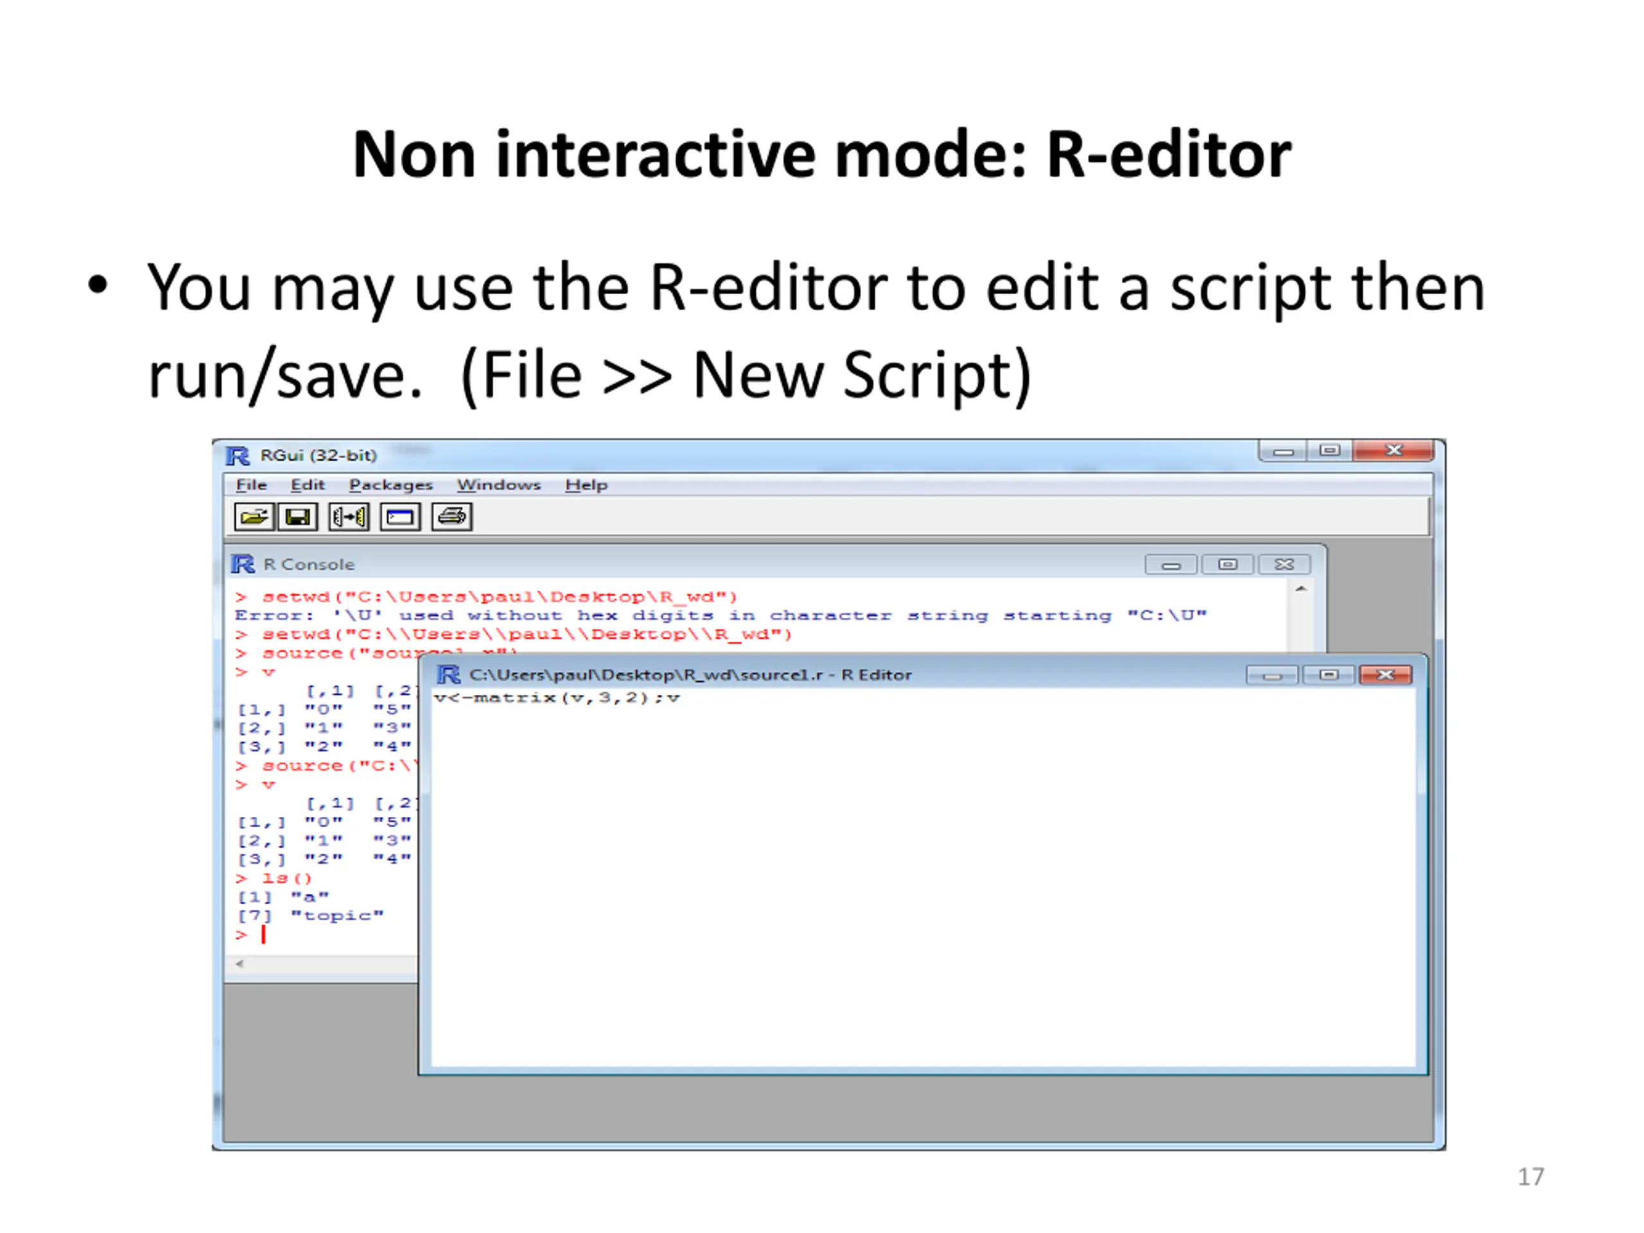Open the File menu

[251, 485]
